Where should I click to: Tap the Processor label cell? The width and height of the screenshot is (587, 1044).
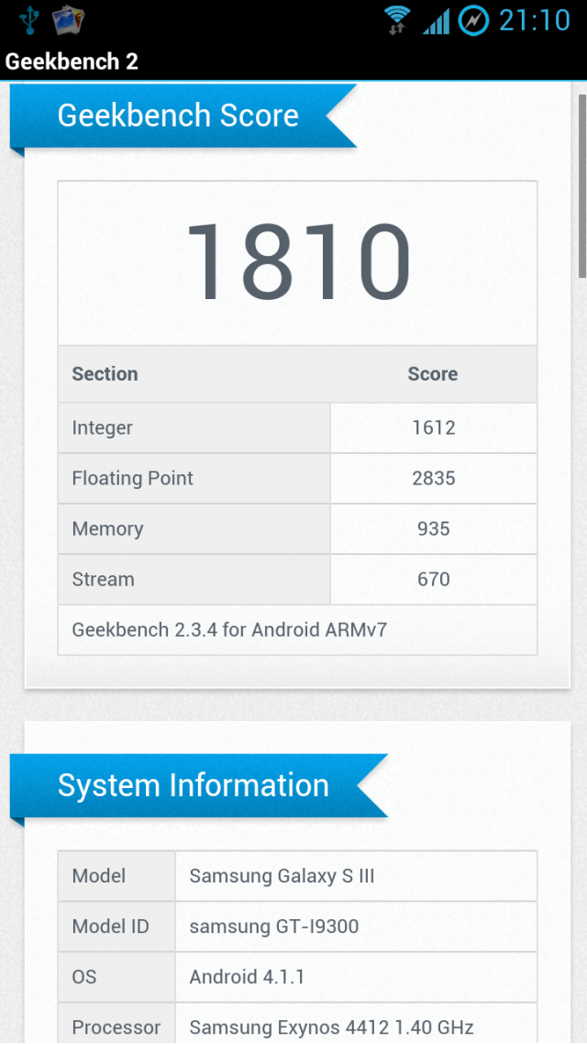tap(116, 1024)
